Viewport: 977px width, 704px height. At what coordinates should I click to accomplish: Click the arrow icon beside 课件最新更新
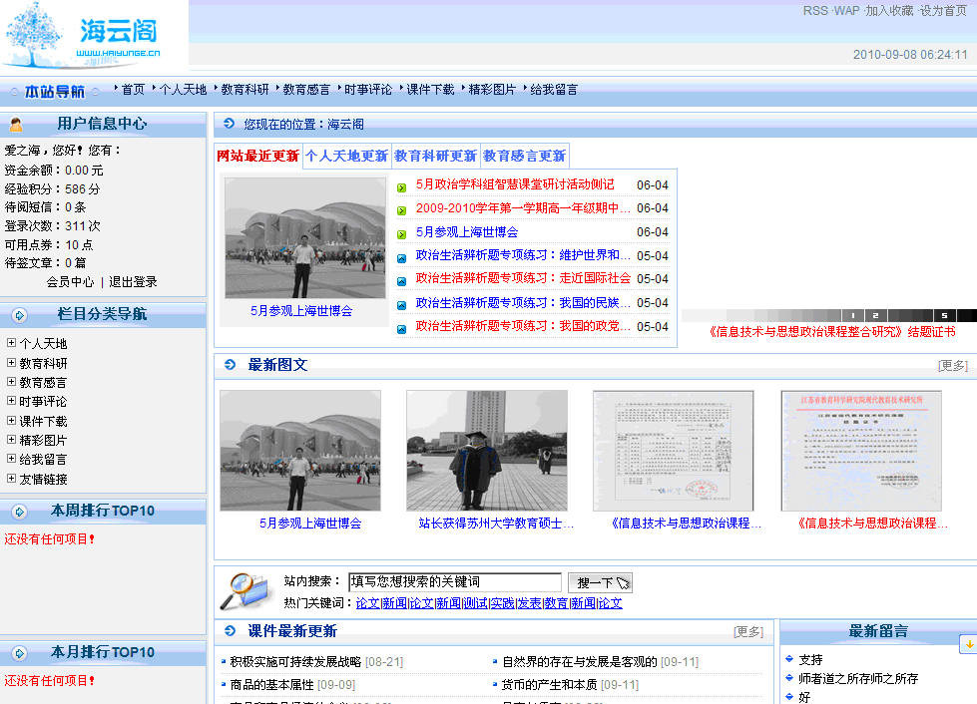pos(230,630)
